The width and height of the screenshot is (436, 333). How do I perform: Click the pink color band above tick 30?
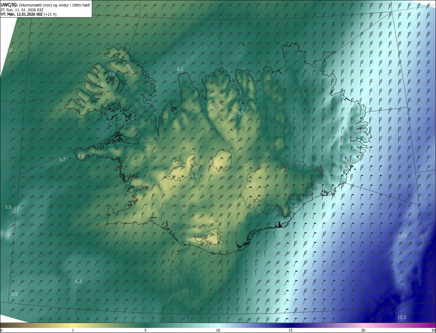coord(363,325)
